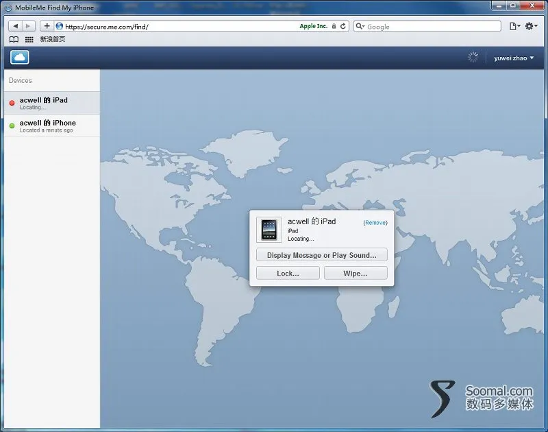Click the Lock... button
The image size is (548, 432).
coord(288,273)
